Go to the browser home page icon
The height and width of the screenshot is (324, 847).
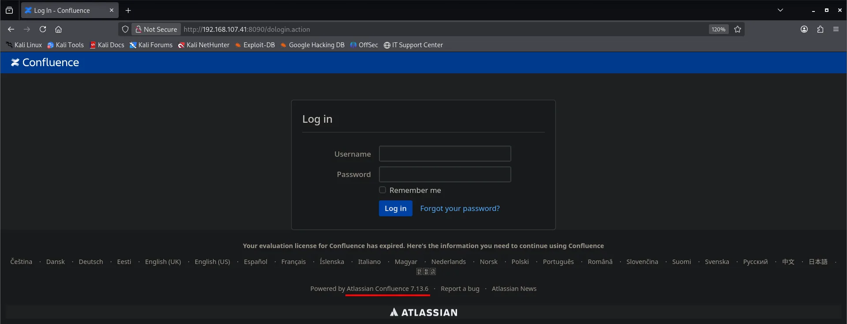(58, 29)
